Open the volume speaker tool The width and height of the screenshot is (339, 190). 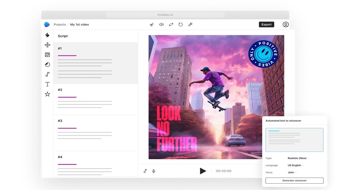(x=161, y=25)
